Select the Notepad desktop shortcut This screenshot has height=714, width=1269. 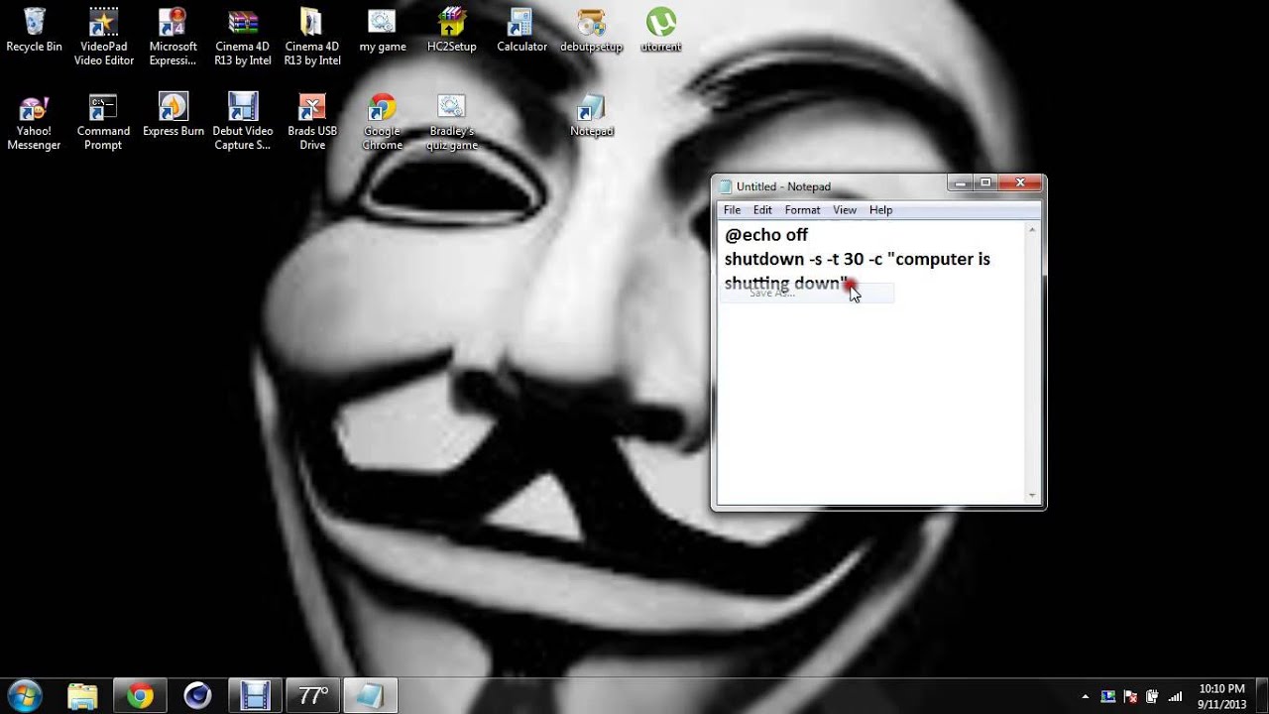pyautogui.click(x=592, y=116)
